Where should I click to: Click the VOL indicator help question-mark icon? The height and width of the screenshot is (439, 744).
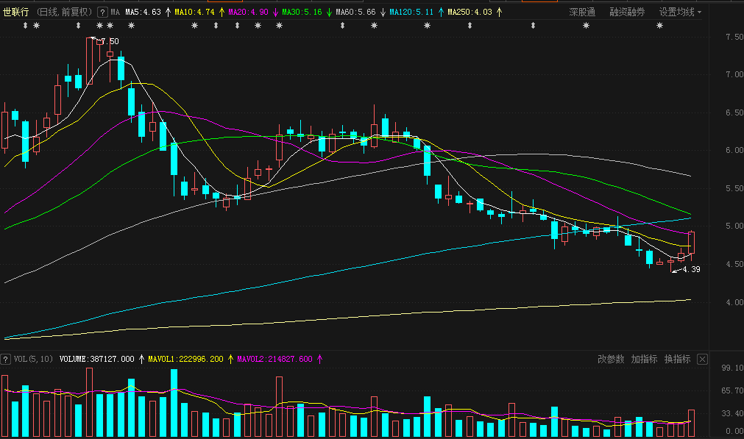6,360
